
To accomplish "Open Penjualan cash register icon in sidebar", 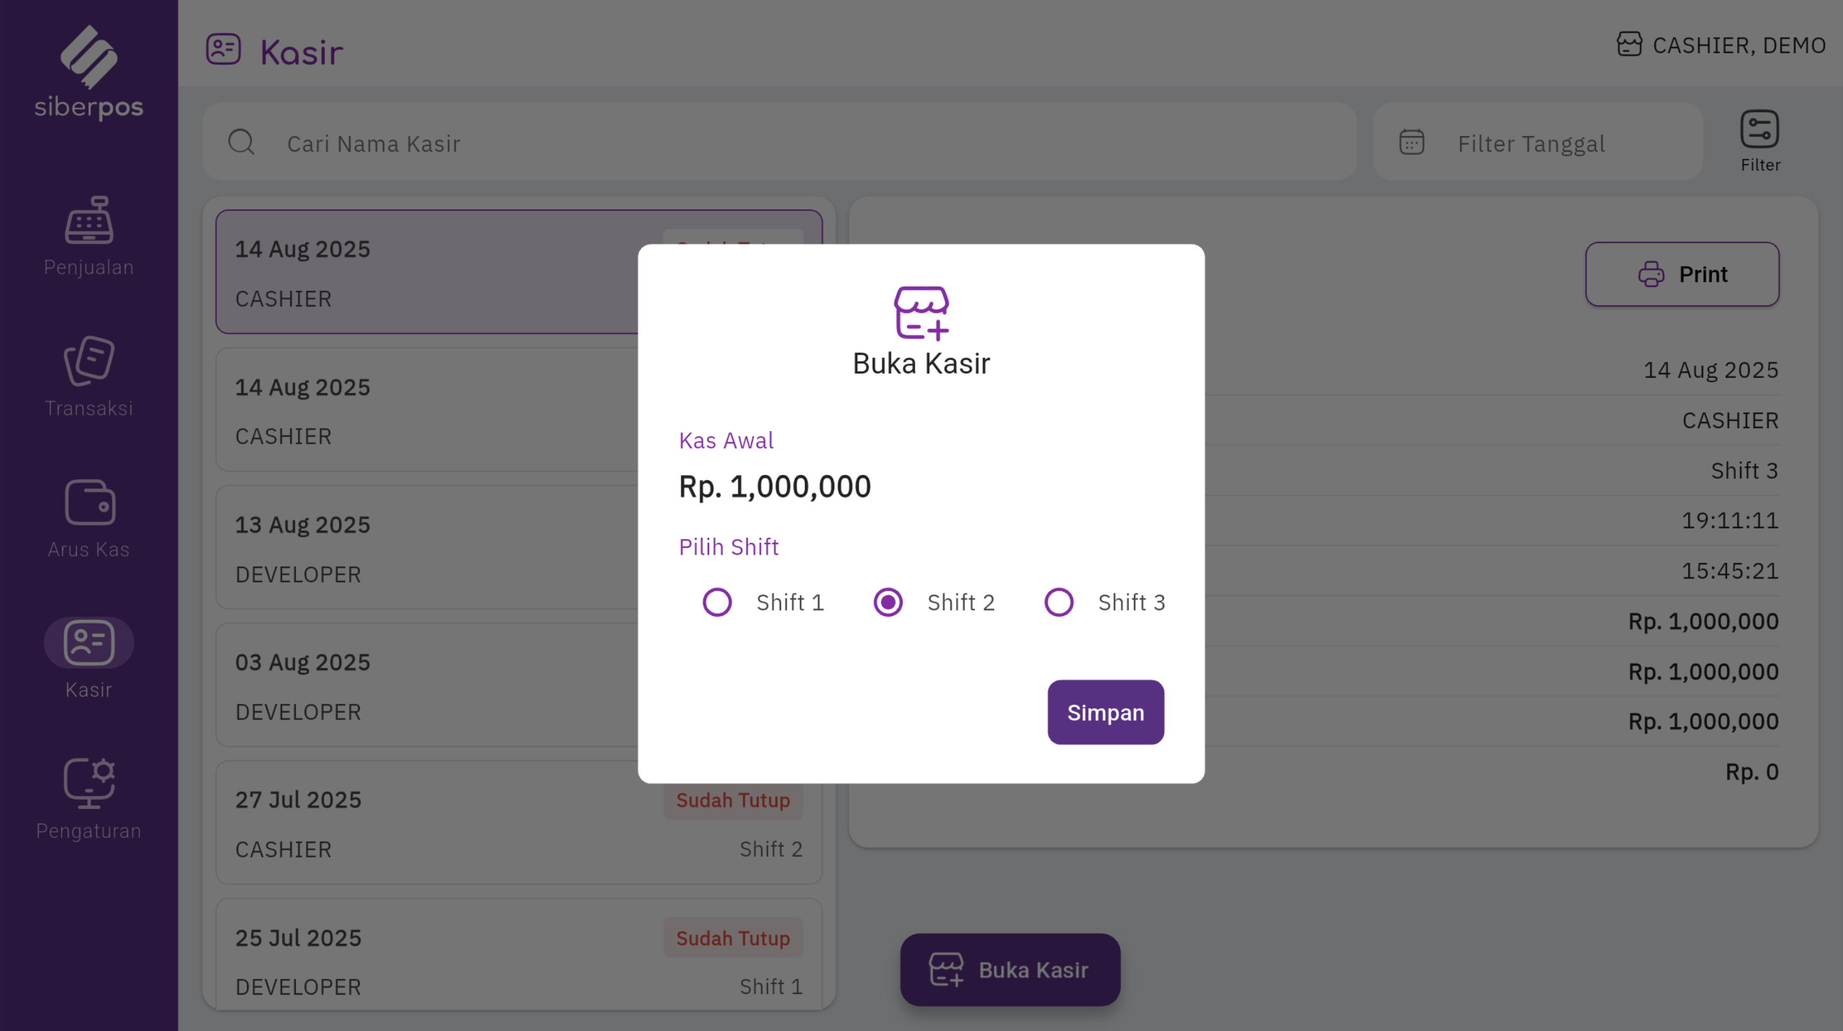I will click(89, 221).
